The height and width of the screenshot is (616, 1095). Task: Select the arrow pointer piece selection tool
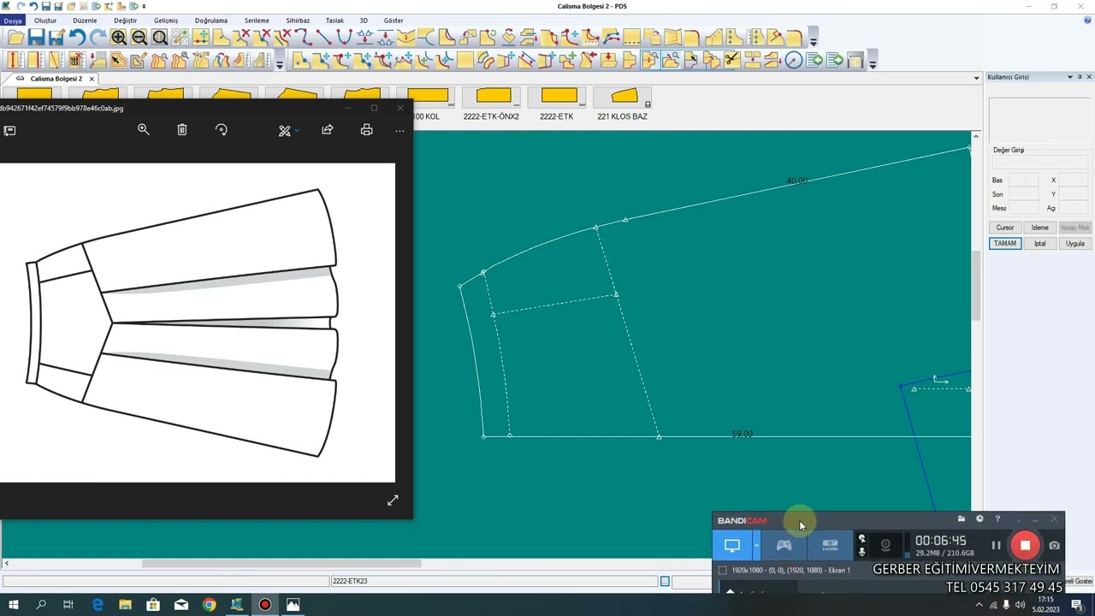[x=118, y=60]
